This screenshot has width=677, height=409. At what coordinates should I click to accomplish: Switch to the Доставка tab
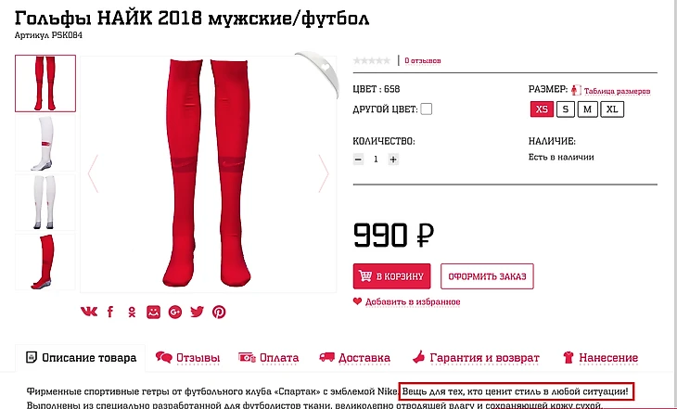coord(354,358)
